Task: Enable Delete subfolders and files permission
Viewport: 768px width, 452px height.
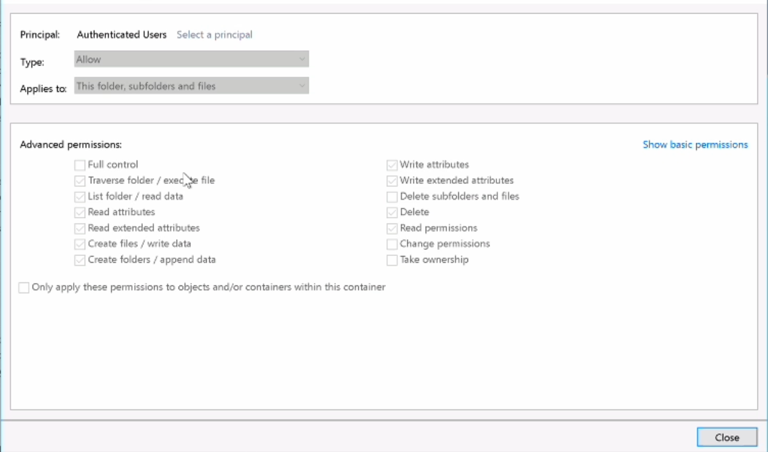Action: (392, 197)
